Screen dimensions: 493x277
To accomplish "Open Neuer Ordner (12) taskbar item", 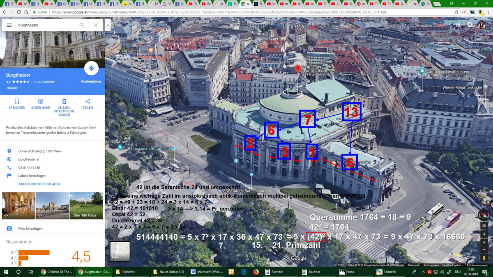I will point(169,272).
